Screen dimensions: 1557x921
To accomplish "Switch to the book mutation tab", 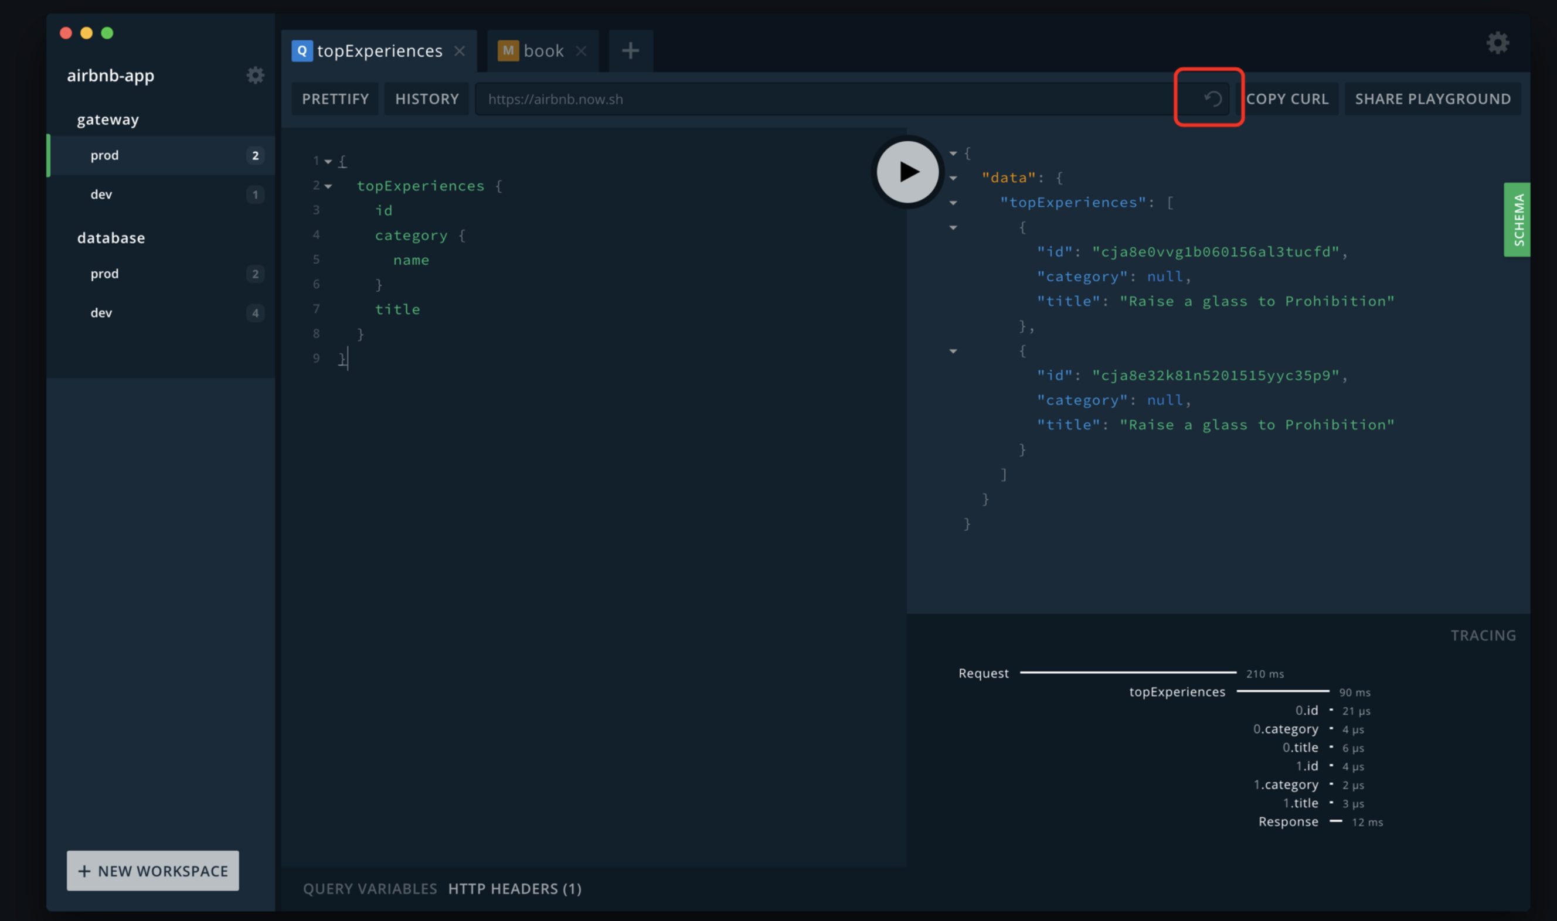I will click(x=543, y=50).
